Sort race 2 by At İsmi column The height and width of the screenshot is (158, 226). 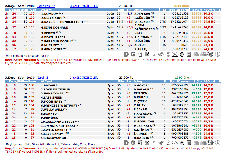click(46, 9)
